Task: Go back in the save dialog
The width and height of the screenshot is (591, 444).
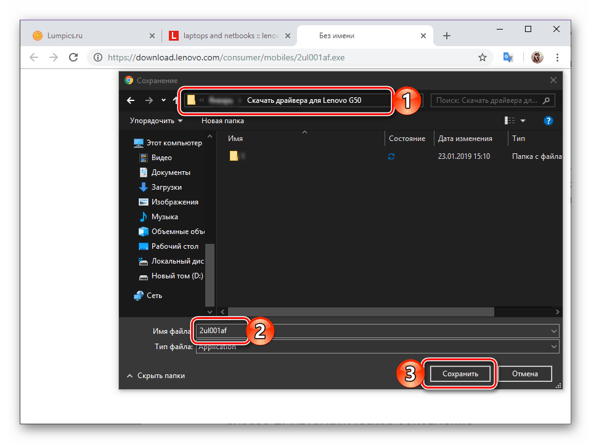Action: [131, 100]
